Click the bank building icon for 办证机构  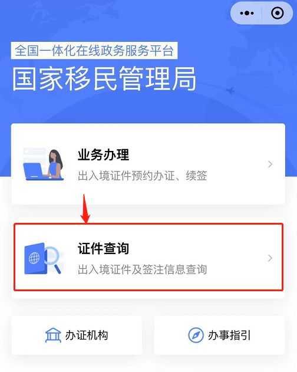click(x=53, y=335)
